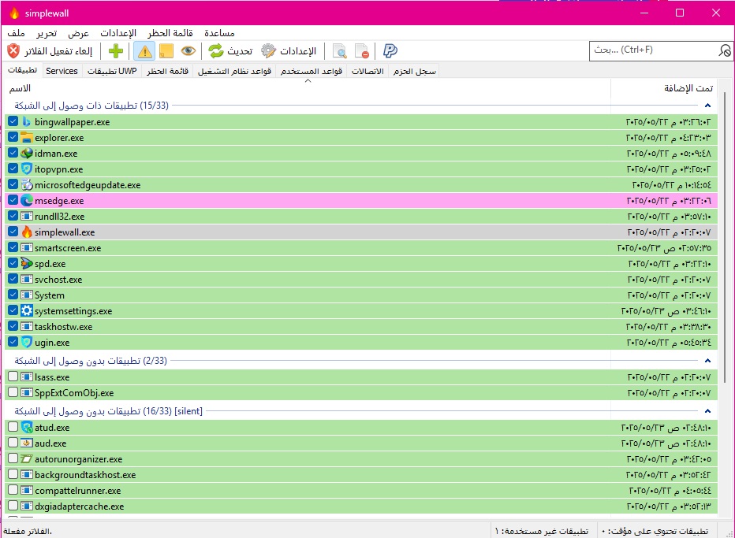735x538 pixels.
Task: Select the smartscreen.exe row
Action: point(361,247)
